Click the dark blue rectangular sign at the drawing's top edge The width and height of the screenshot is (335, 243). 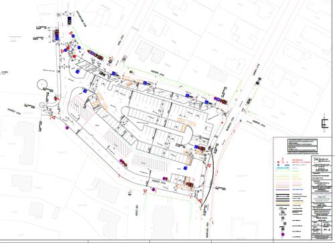tap(70, 20)
